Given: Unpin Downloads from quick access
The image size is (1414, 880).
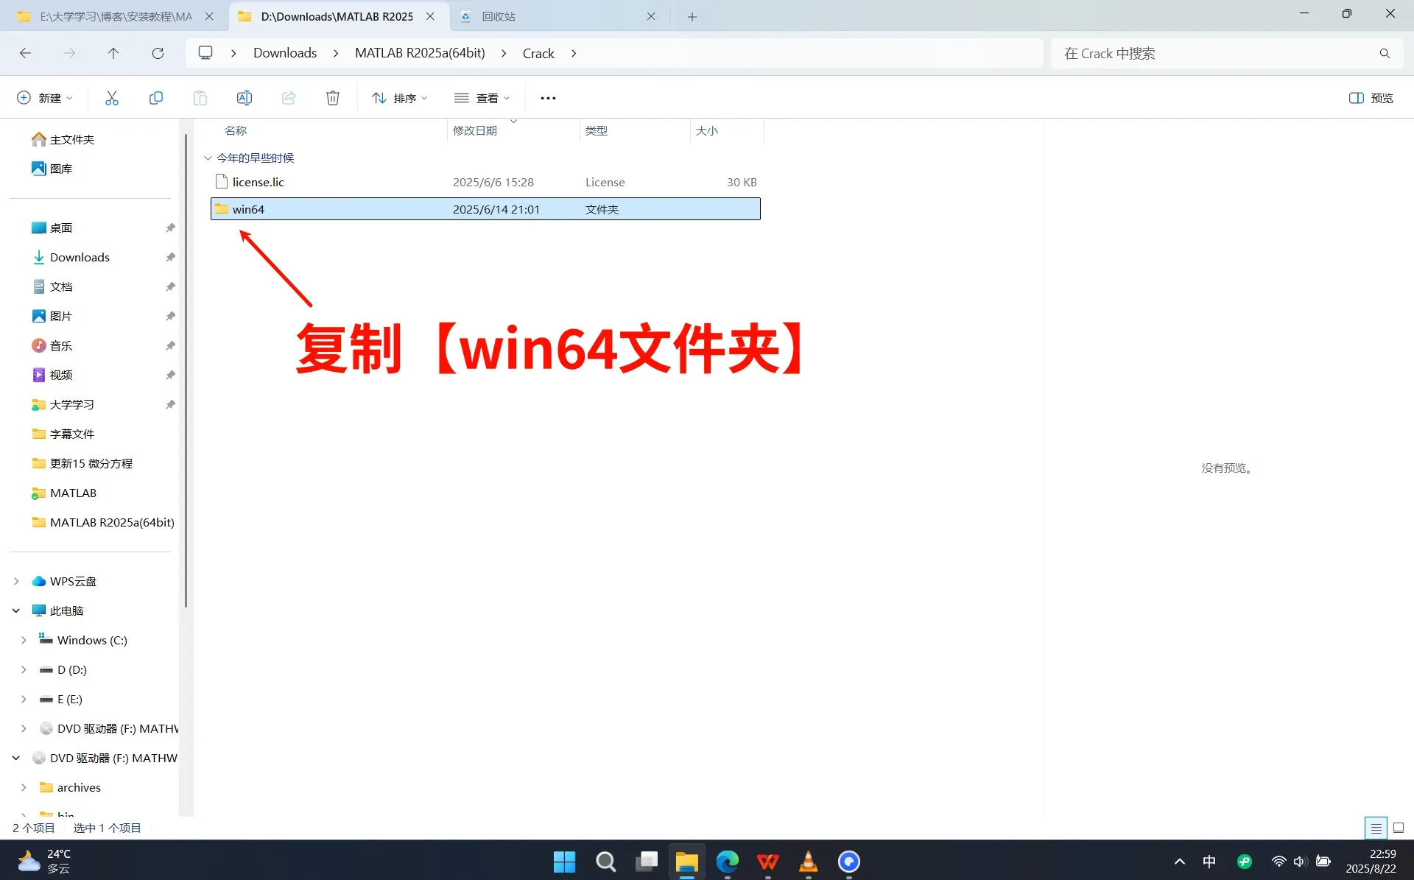Looking at the screenshot, I should coord(170,257).
